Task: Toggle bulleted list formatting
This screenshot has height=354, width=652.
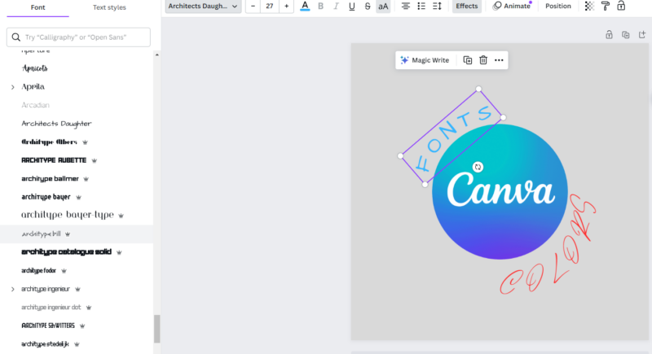Action: pos(421,7)
